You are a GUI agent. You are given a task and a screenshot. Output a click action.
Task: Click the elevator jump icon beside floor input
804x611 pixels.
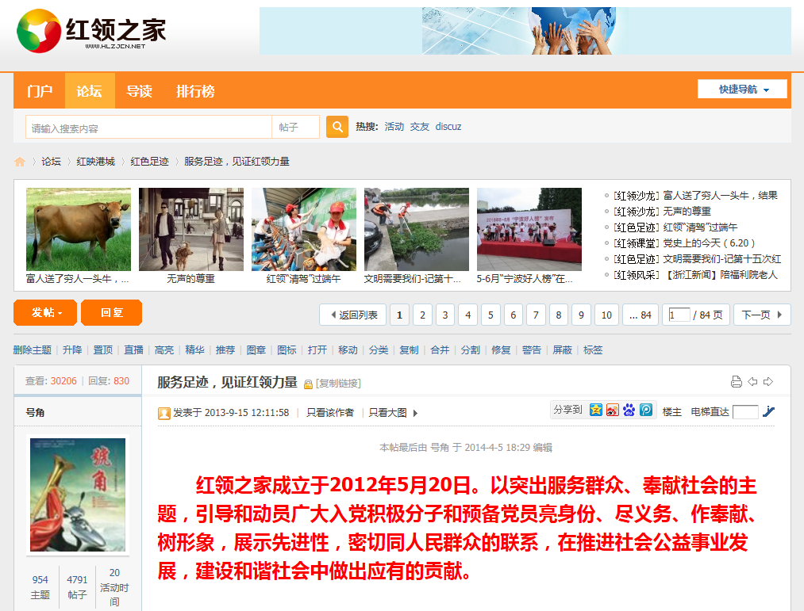[x=768, y=412]
